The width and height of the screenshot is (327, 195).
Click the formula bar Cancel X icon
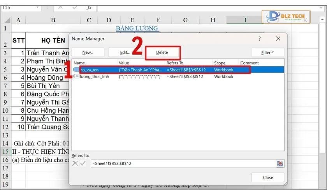tap(61, 7)
